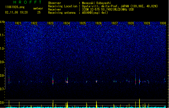This screenshot has width=169, height=108.
Task: Click the 0.9 kHz axis label
Action: (2, 62)
